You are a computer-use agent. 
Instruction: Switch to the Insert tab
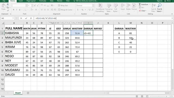[x=21, y=1]
